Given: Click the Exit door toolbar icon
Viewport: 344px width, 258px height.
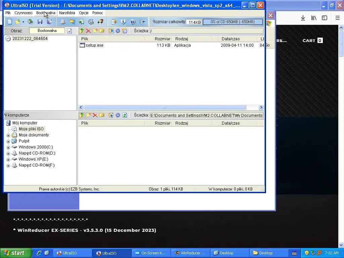Looking at the screenshot, I should coord(142,22).
